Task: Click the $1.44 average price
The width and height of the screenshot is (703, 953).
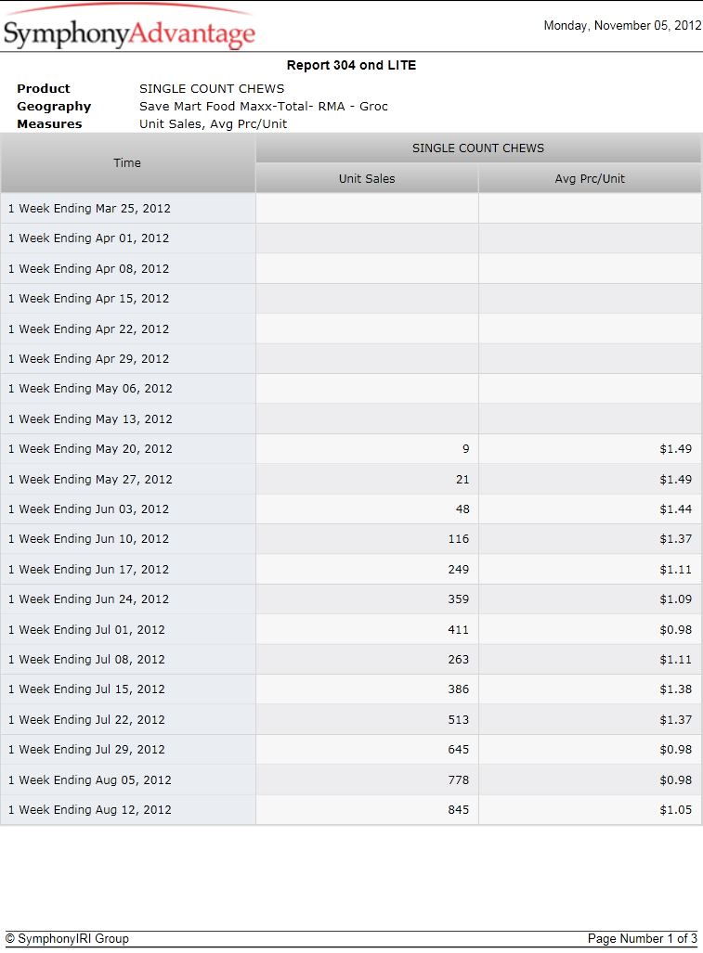Action: tap(676, 509)
